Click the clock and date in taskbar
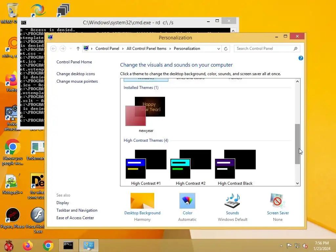Screen dimensions: 336x252 tap(322, 246)
